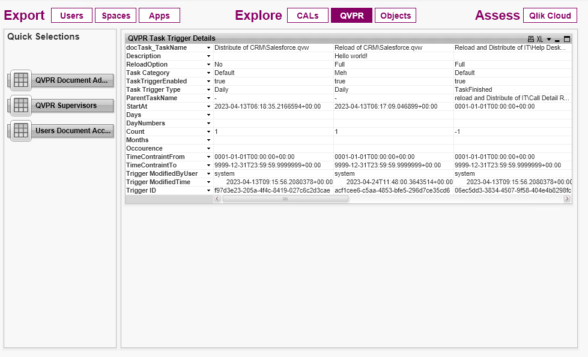Select the Users Document Acc grid icon
Viewport: 588px width, 357px height.
pyautogui.click(x=20, y=130)
